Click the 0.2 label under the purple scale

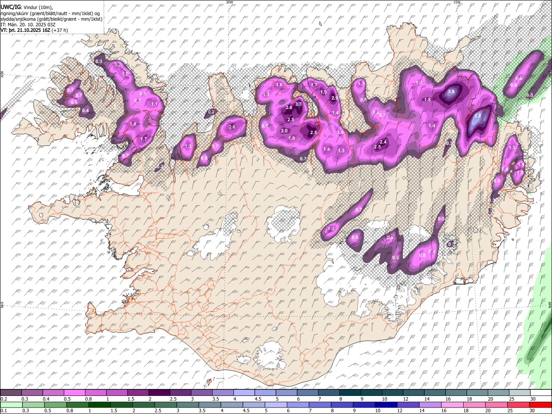click(3, 399)
